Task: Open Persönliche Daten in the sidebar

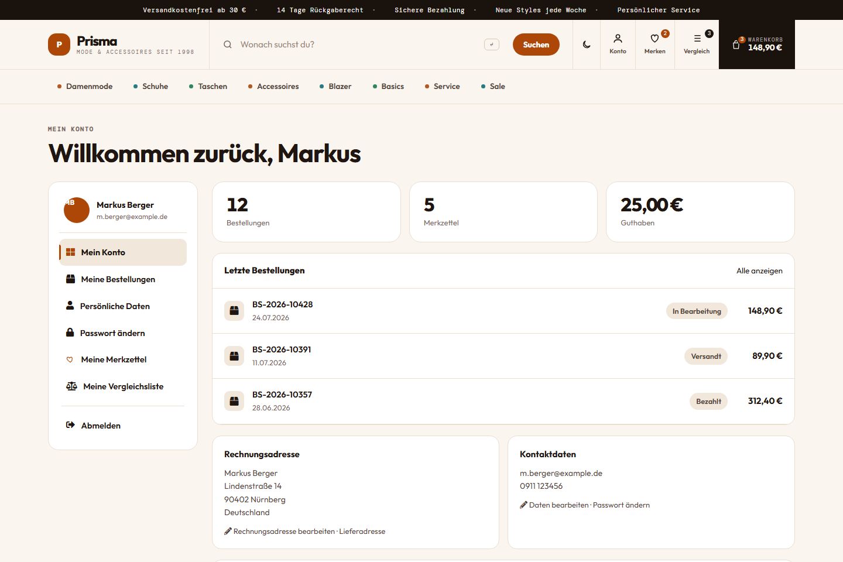Action: point(123,306)
